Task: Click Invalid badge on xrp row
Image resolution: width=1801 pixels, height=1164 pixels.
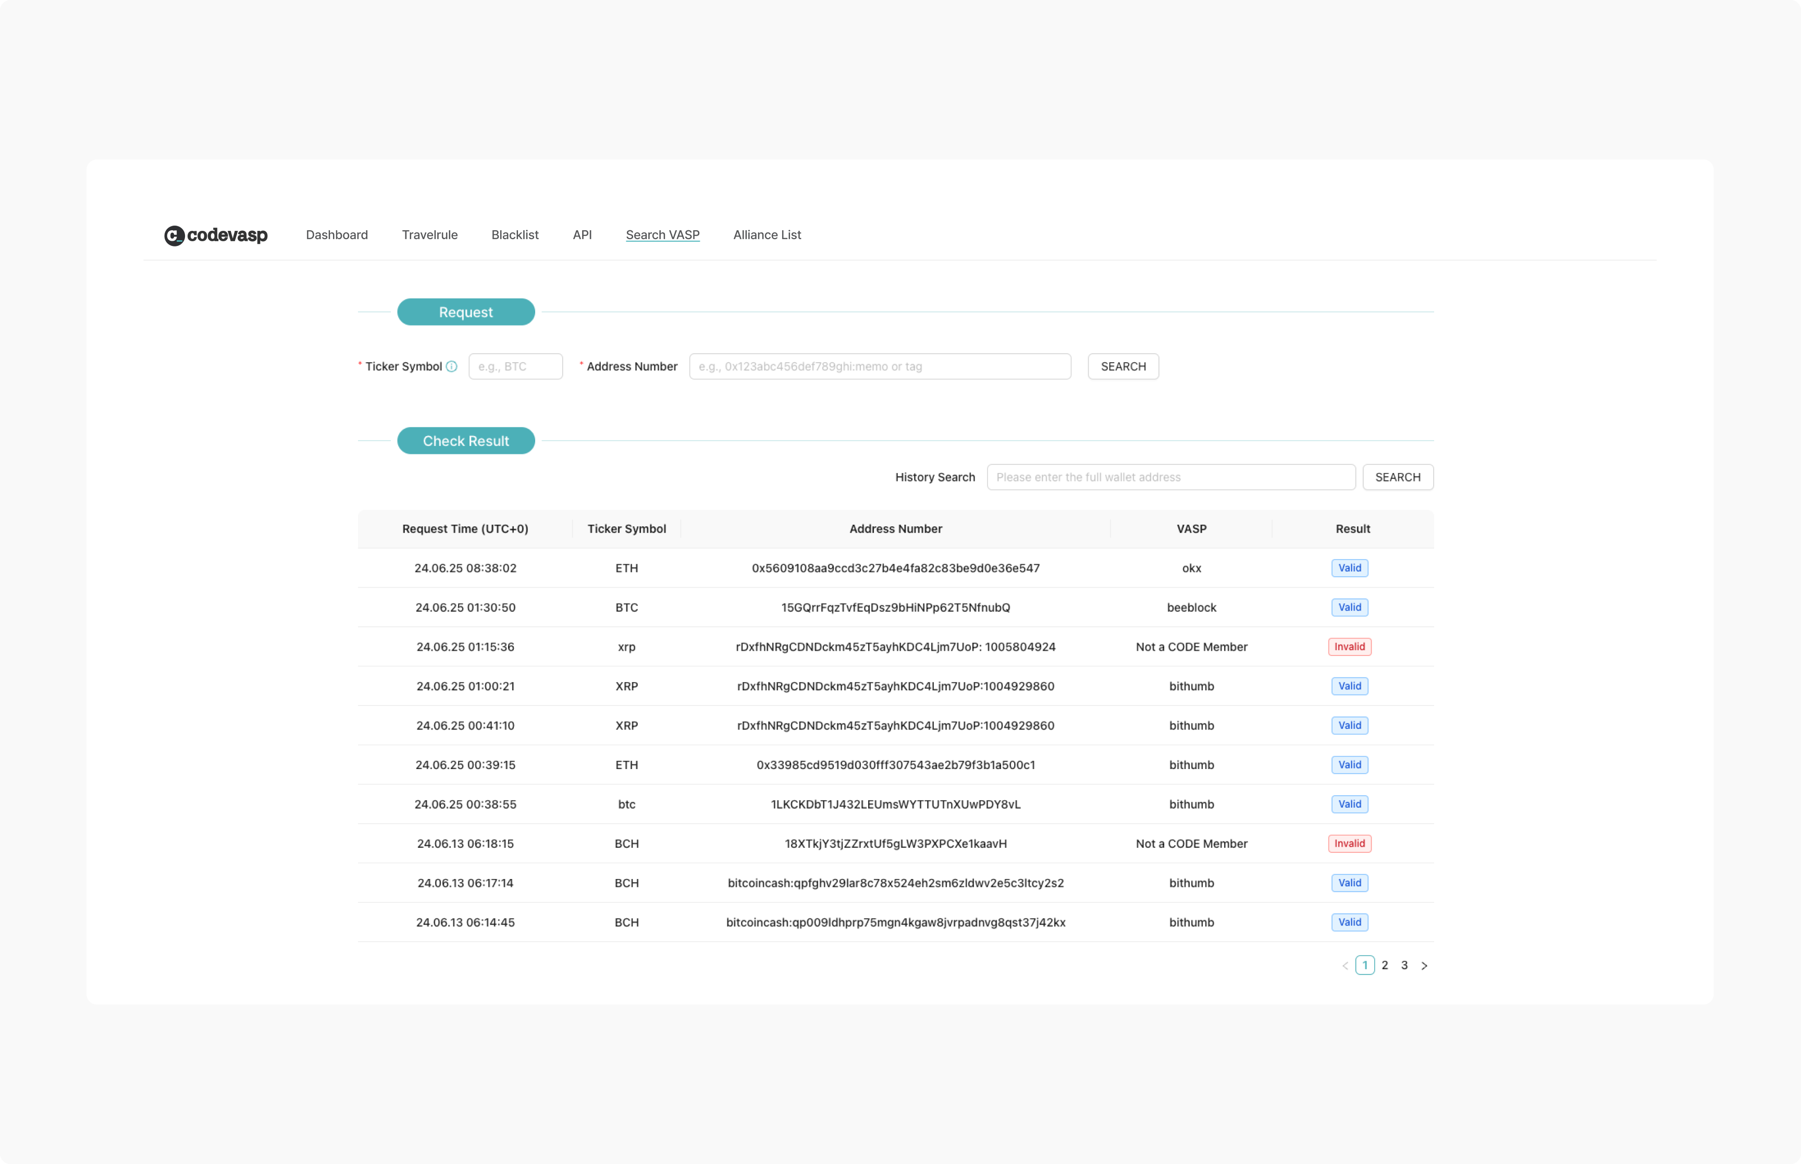Action: click(1349, 647)
